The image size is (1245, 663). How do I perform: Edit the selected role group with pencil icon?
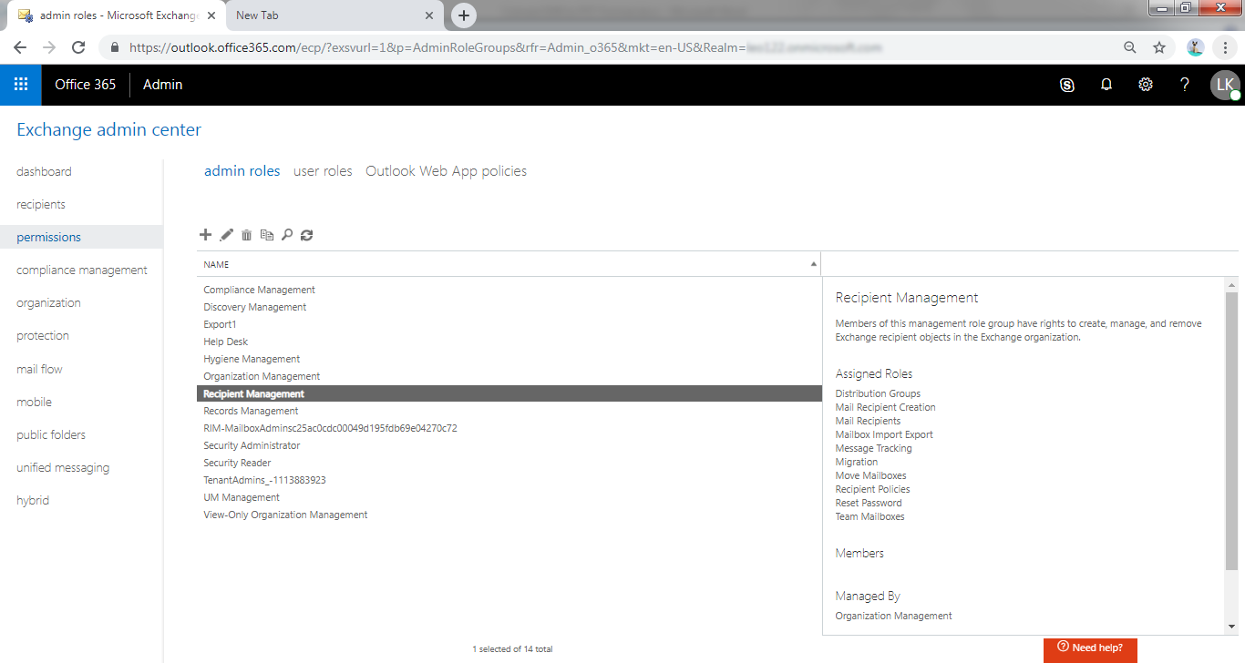pos(227,235)
